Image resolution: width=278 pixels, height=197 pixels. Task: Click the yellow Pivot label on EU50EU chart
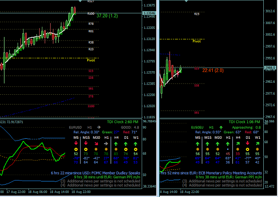[x=197, y=41]
